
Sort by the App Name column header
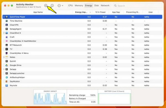[x=38, y=12]
